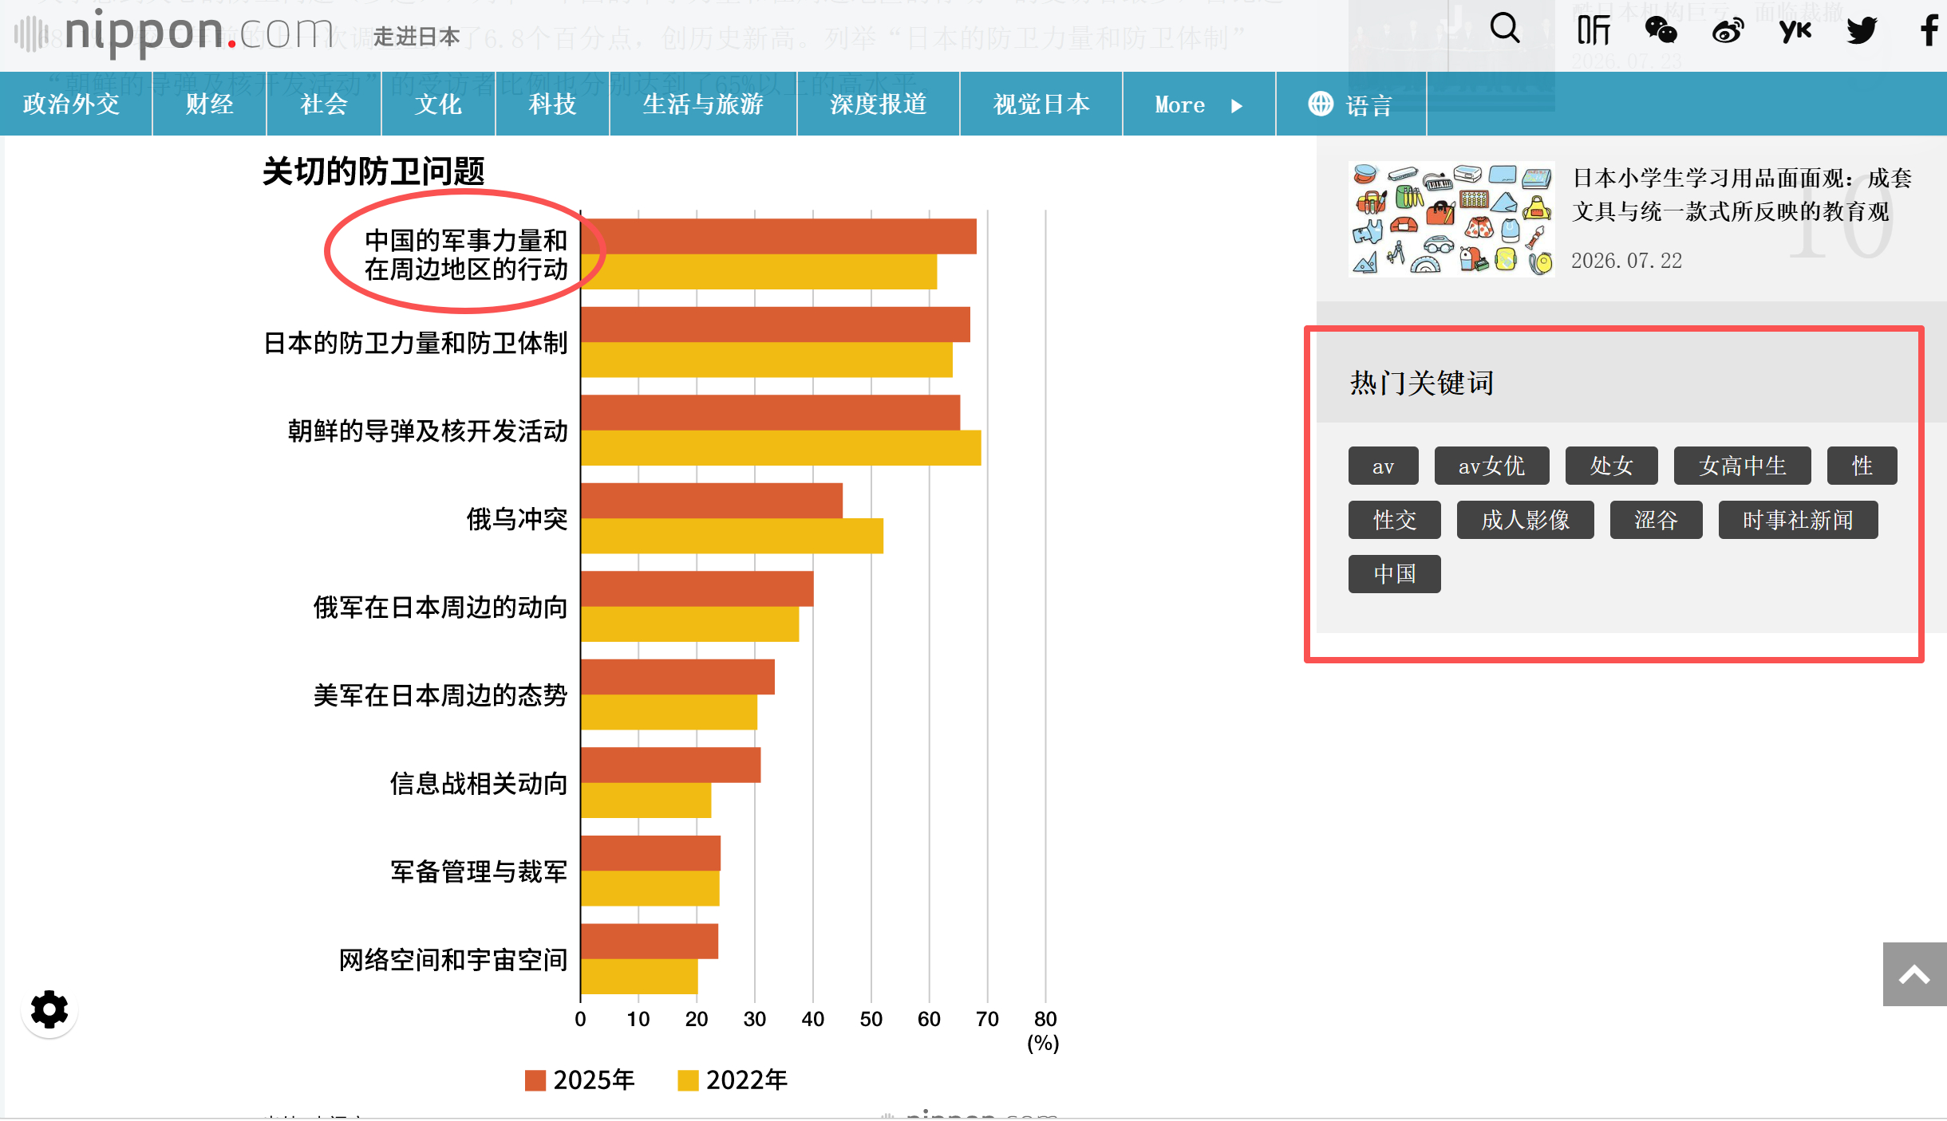Screen dimensions: 1947x1121
Task: Click the orange 2025年 legend swatch
Action: 535,1080
